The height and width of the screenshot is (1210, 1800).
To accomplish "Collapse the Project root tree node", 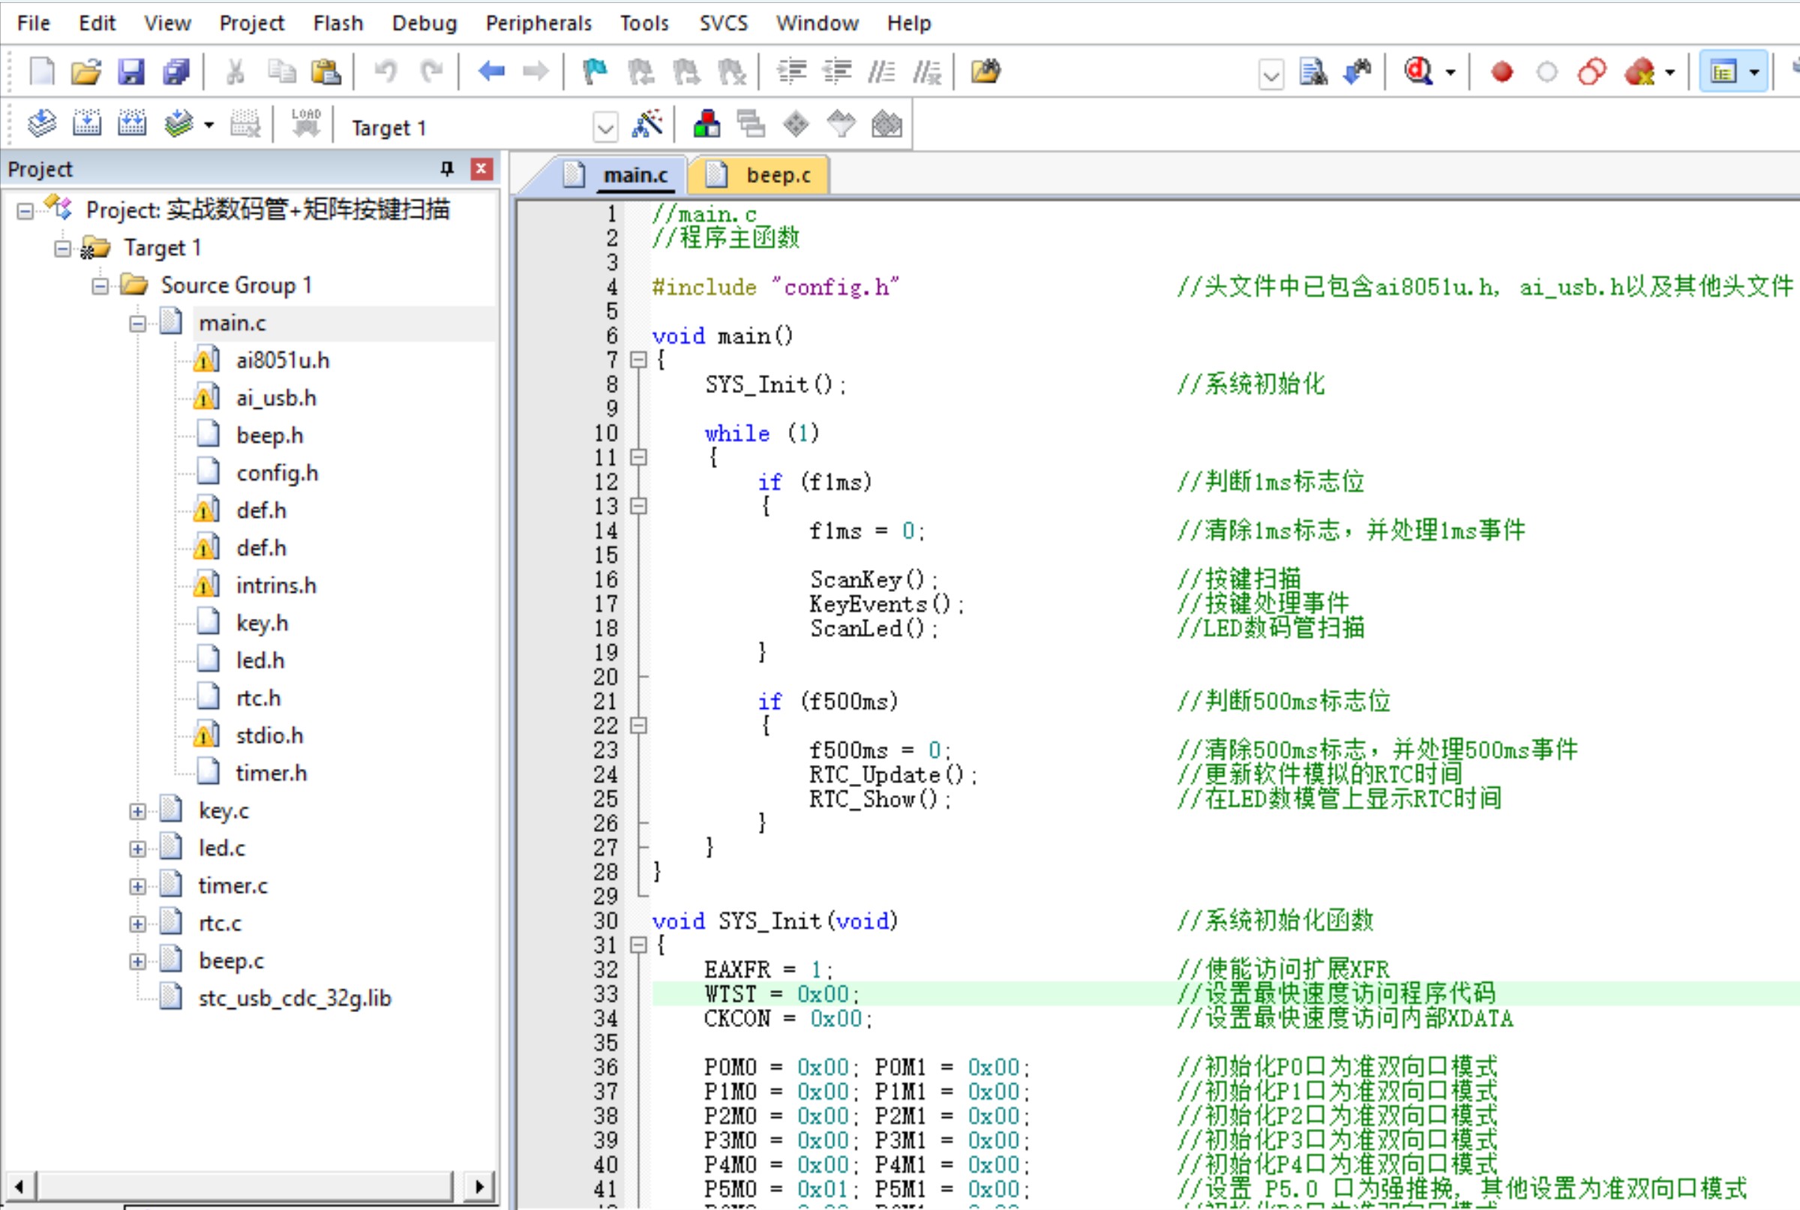I will pyautogui.click(x=25, y=211).
